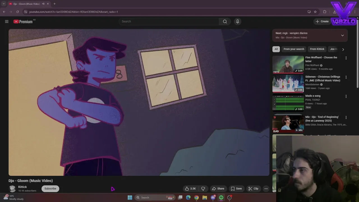Start voice search with the microphone
The width and height of the screenshot is (359, 202).
pos(238,22)
